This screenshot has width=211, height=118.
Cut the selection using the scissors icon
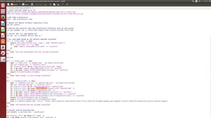[50, 4]
